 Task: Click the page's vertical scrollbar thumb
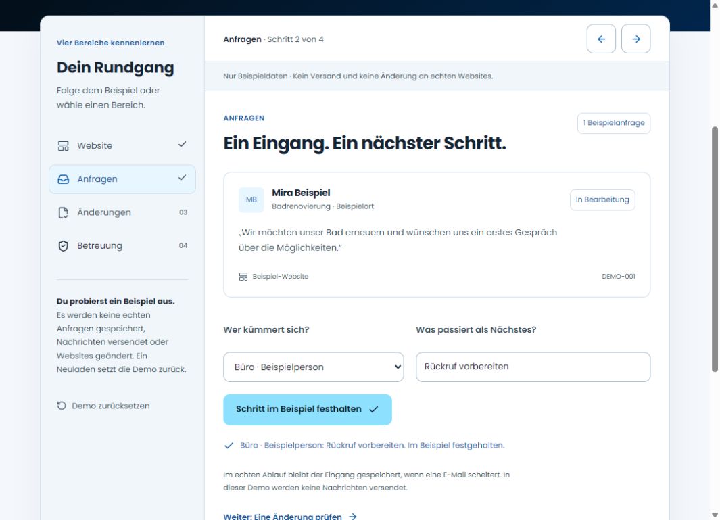pyautogui.click(x=715, y=249)
